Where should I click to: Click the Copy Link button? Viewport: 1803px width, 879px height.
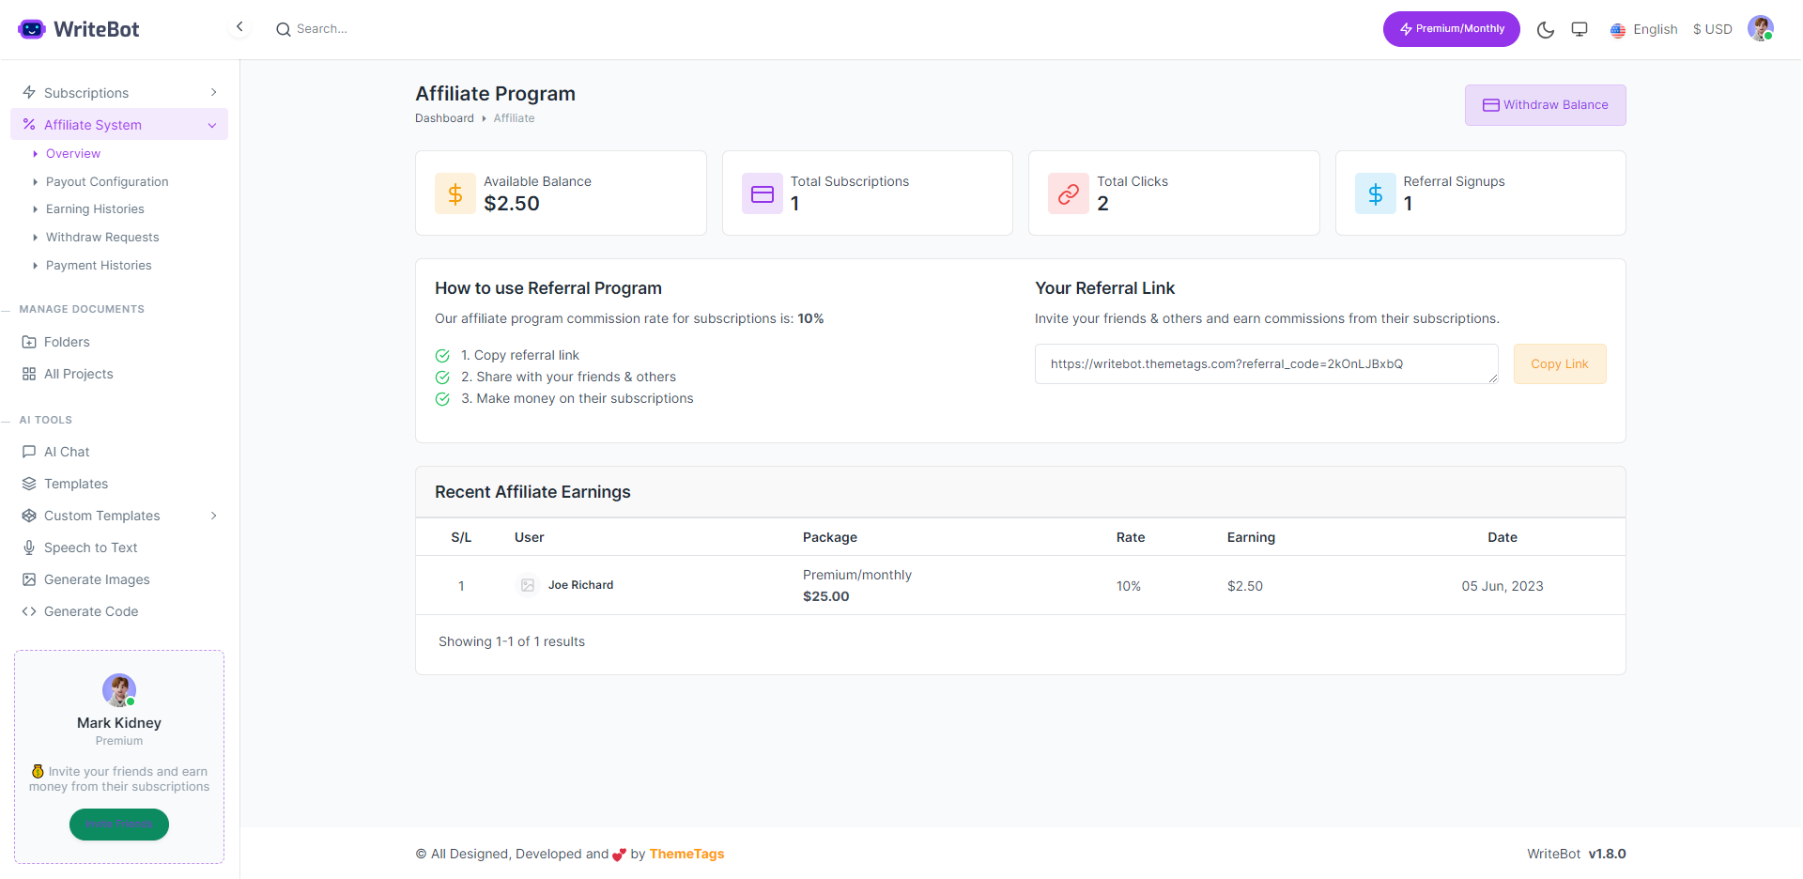(1559, 363)
